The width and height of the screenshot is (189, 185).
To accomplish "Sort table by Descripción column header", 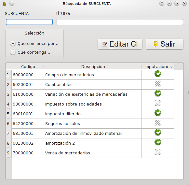I will click(93, 67).
